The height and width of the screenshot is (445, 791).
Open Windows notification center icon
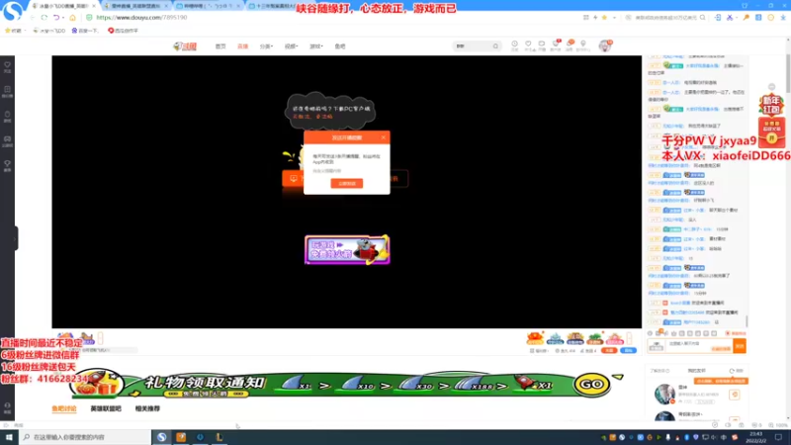click(x=779, y=437)
